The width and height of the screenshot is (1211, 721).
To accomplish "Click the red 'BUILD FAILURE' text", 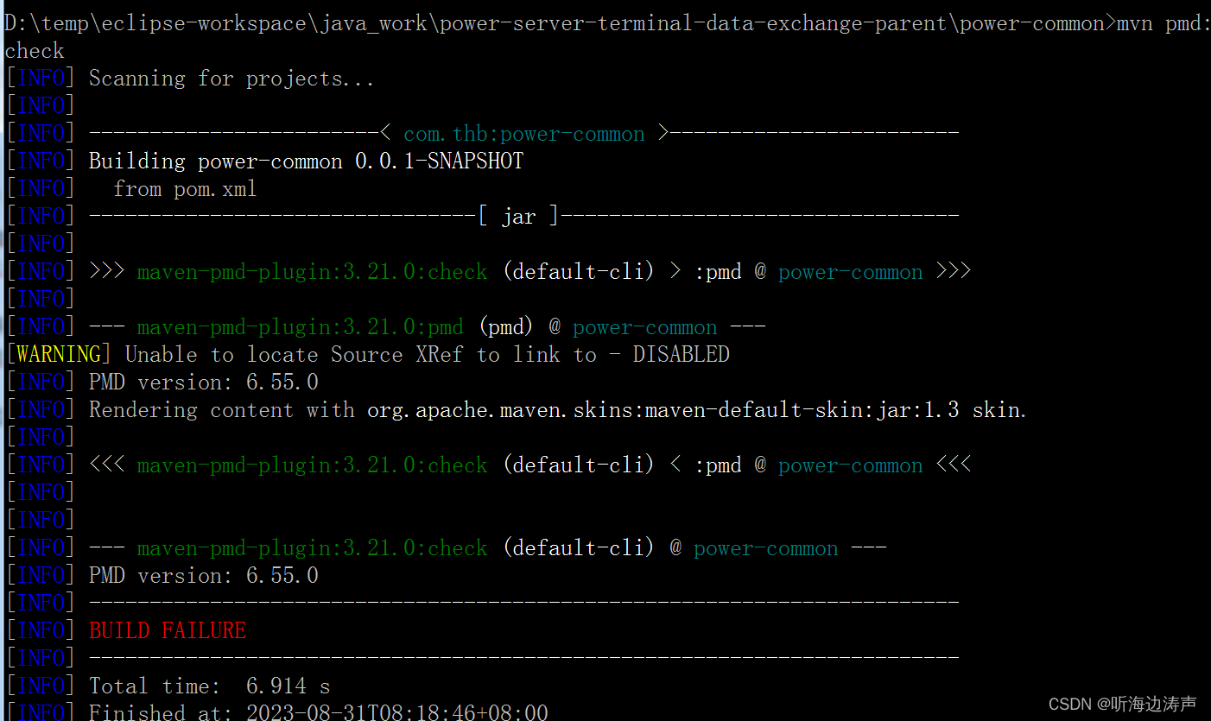I will 168,631.
